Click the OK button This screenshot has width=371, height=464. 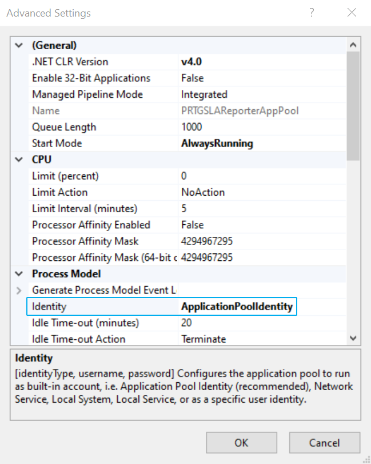(x=241, y=443)
